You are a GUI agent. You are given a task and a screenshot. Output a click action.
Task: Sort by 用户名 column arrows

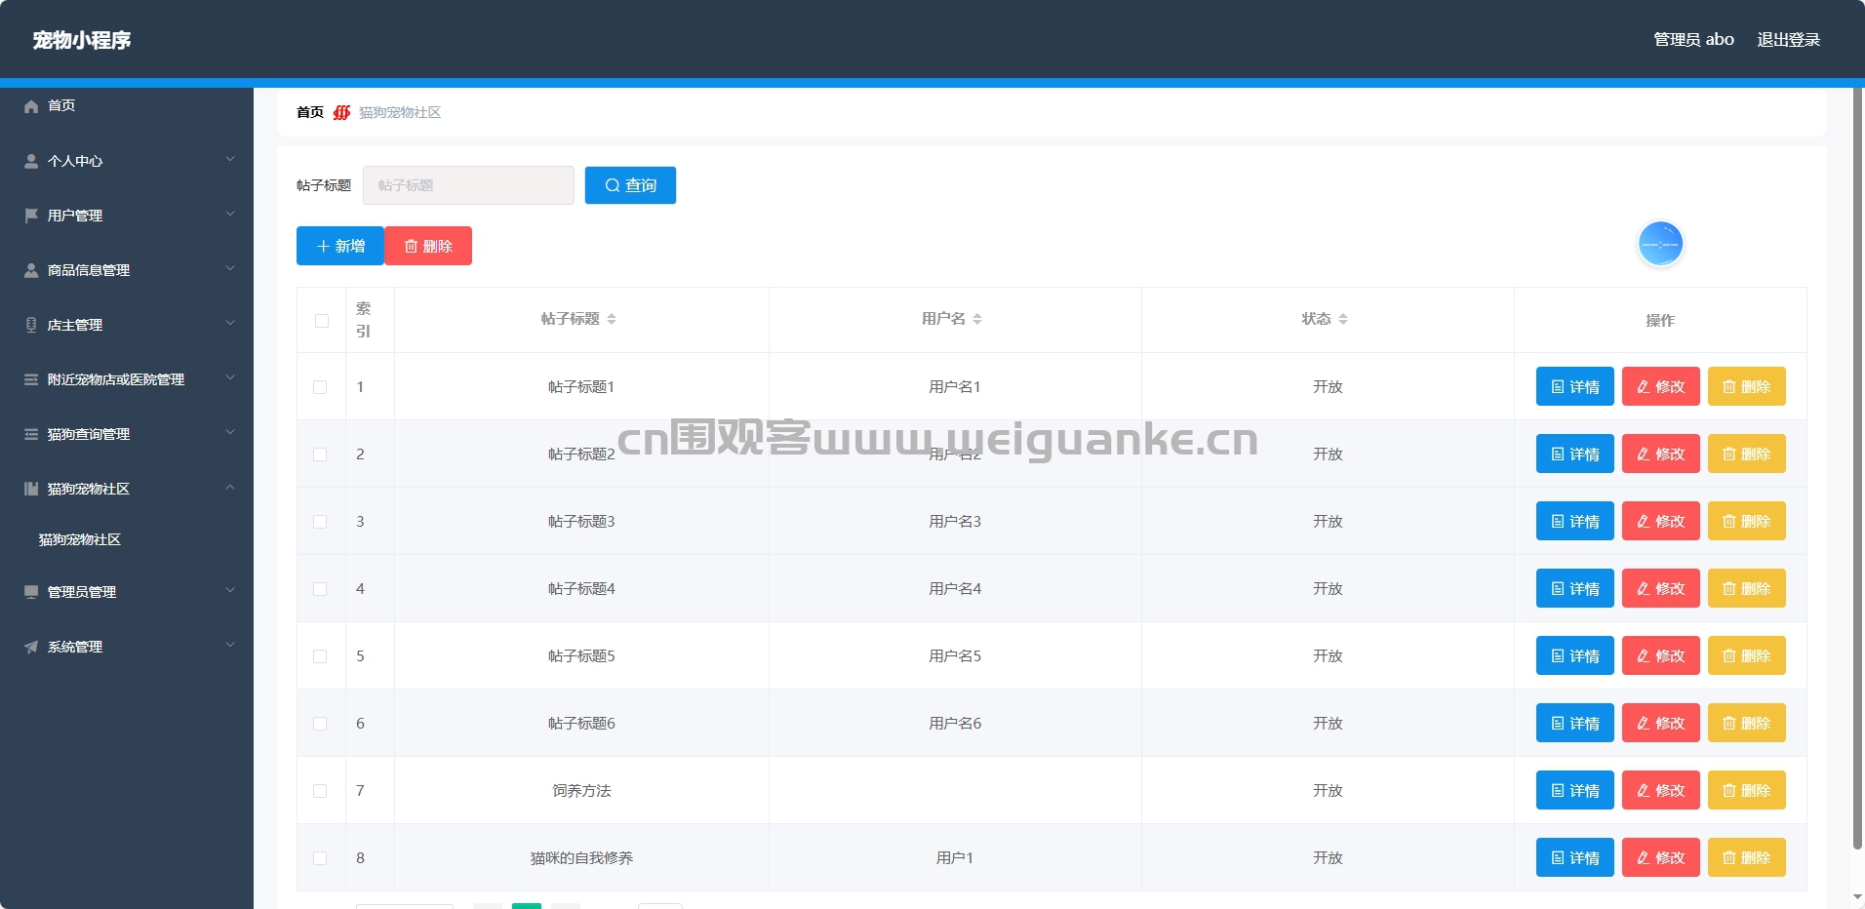click(x=977, y=319)
